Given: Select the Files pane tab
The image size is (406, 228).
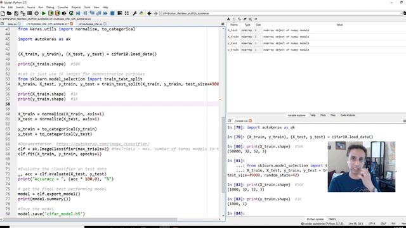Looking at the screenshot, I should coord(333,115).
